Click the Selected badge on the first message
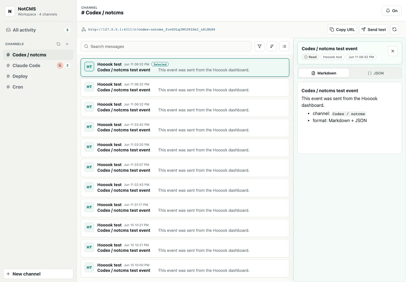The image size is (406, 282). (x=160, y=64)
